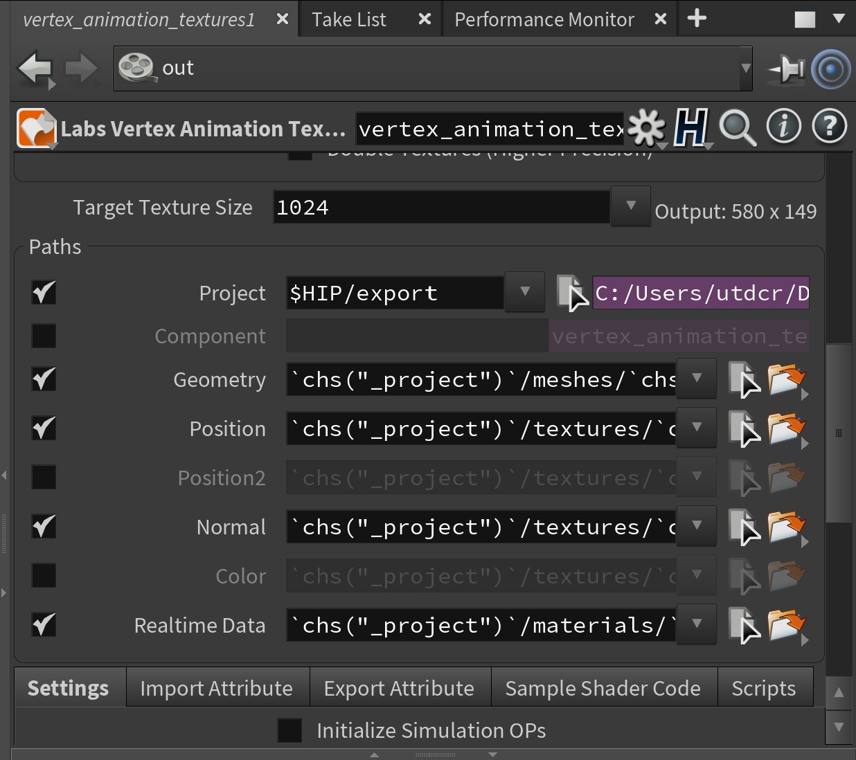The image size is (856, 760).
Task: Open node help with question mark icon
Action: [830, 127]
